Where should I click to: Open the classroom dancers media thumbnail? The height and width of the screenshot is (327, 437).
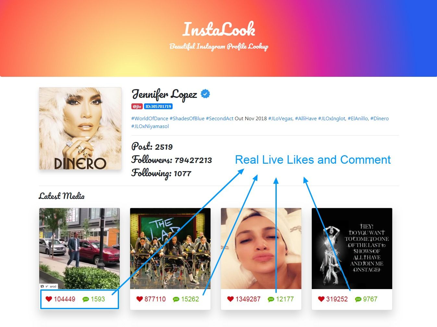point(170,249)
